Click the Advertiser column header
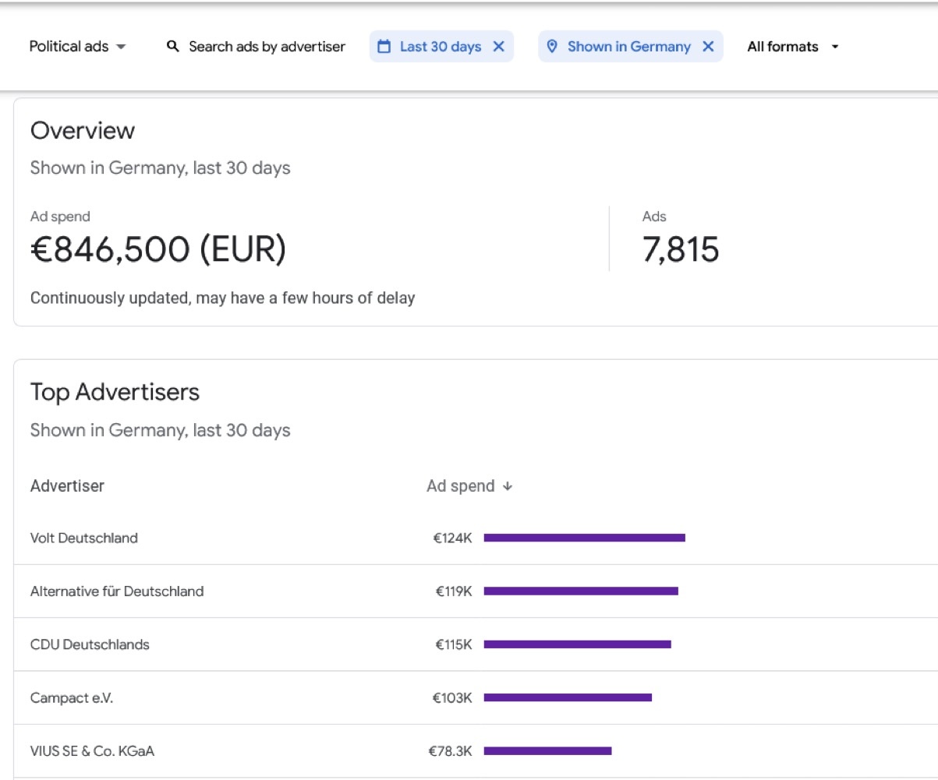 click(x=67, y=486)
